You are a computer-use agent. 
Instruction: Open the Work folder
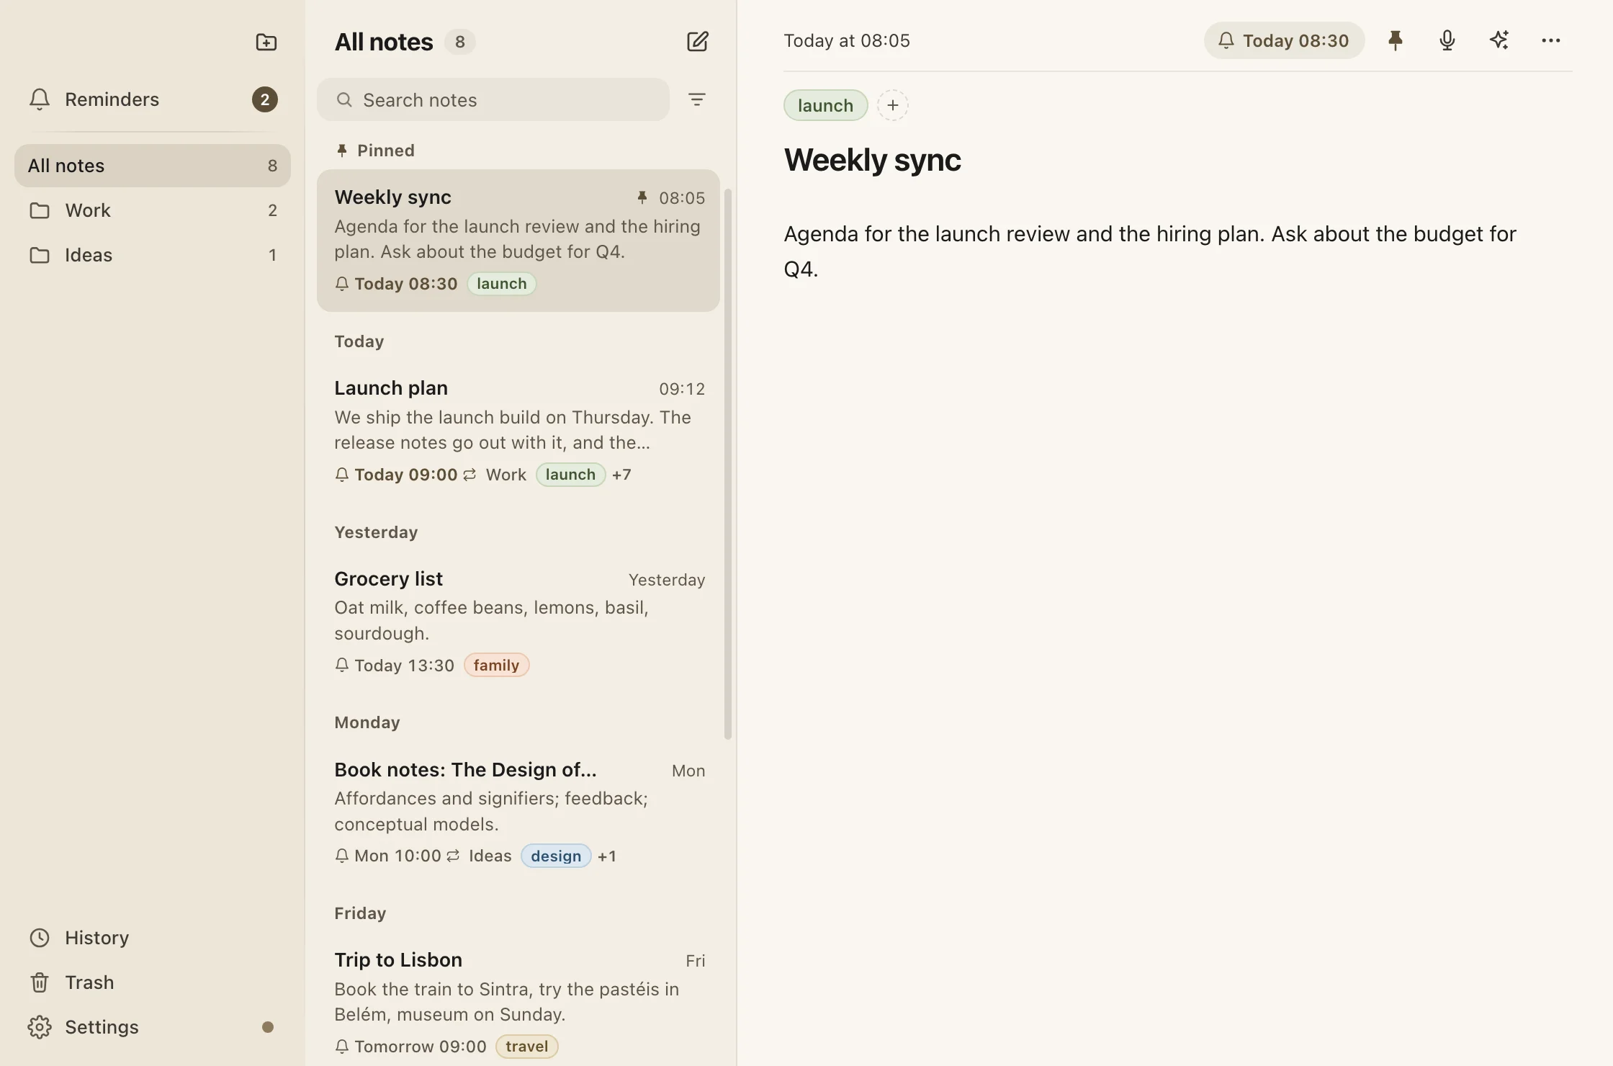click(153, 210)
